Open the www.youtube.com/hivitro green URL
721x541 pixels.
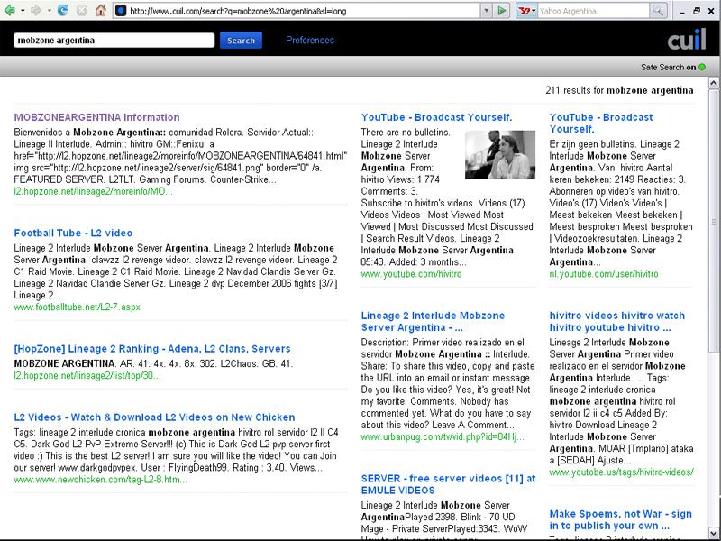coord(411,273)
